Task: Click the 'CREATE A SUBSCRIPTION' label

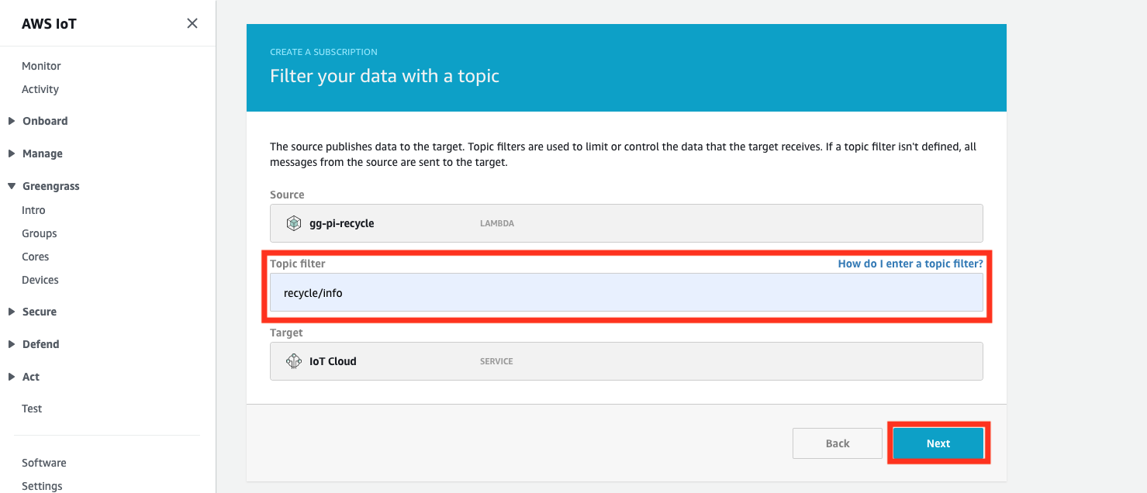Action: [x=323, y=52]
